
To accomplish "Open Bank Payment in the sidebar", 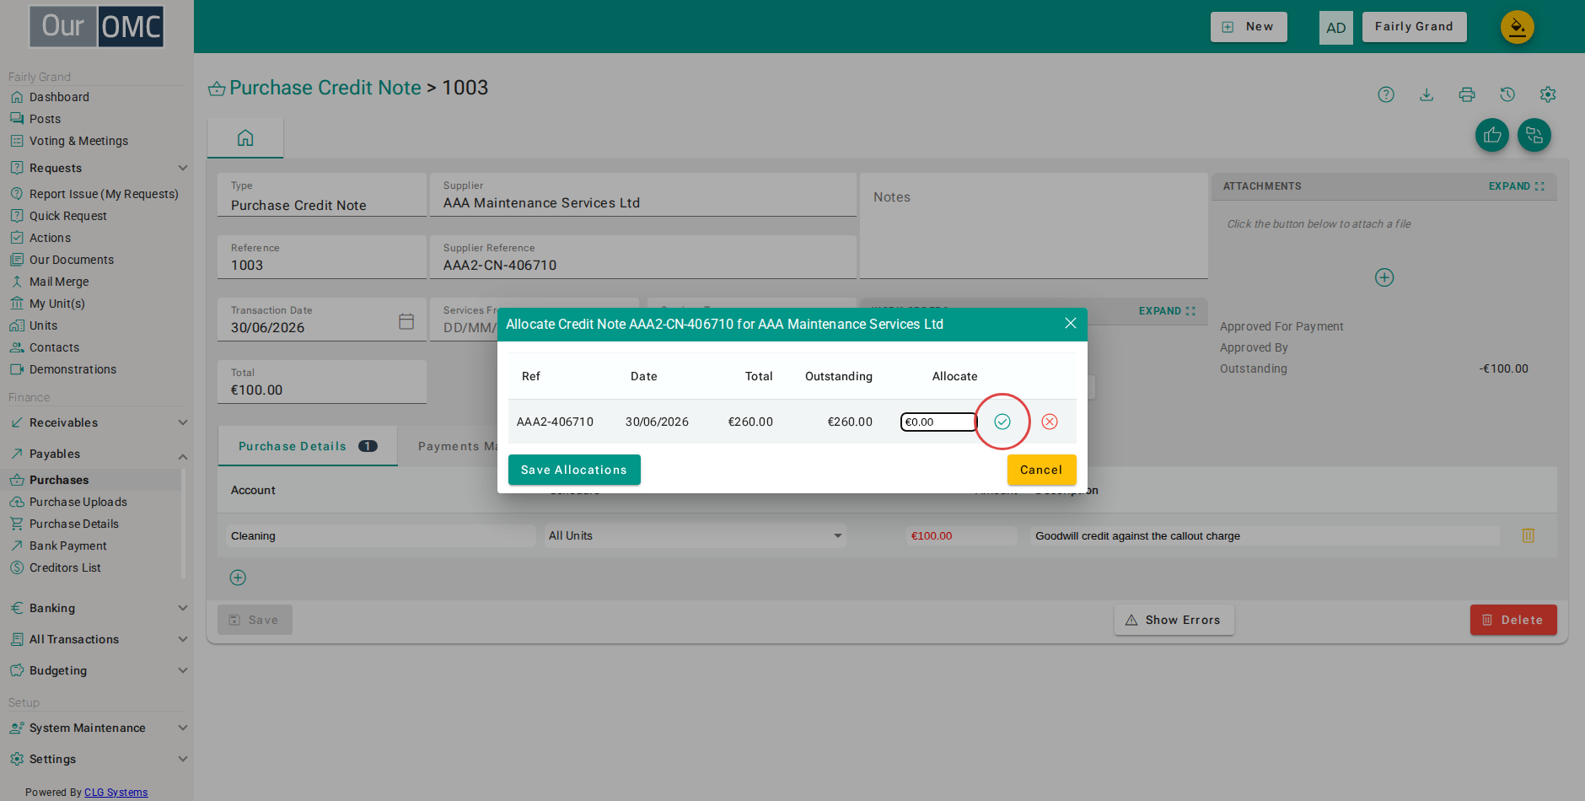I will (x=67, y=546).
